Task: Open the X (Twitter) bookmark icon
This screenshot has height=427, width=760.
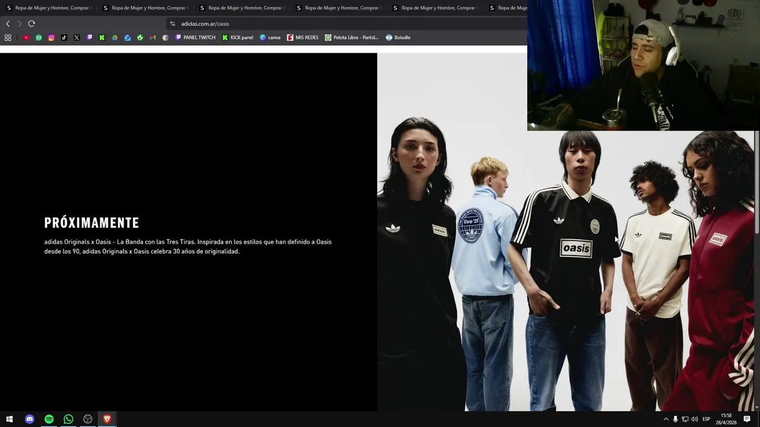Action: 77,37
